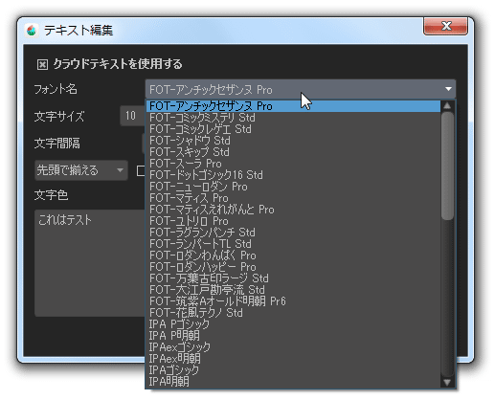Select FOT-ラグランパンチ Std font
This screenshot has height=400, width=495.
coord(293,233)
